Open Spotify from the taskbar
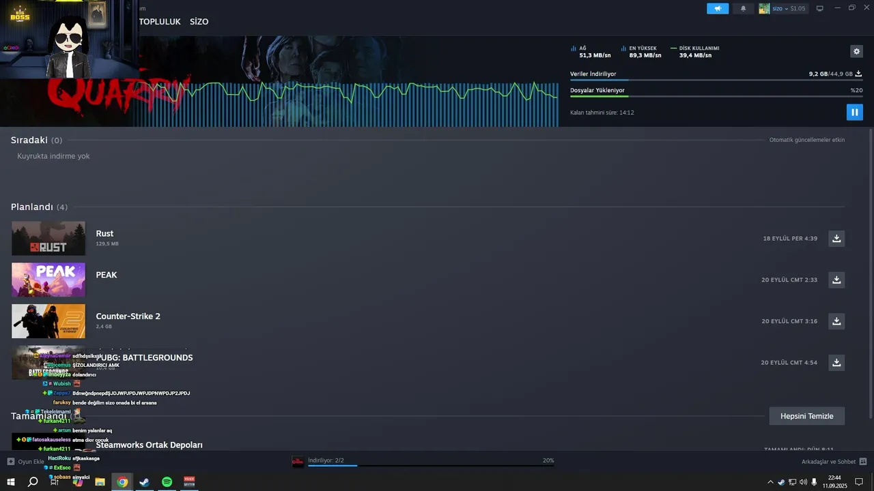Image resolution: width=874 pixels, height=491 pixels. click(x=167, y=482)
